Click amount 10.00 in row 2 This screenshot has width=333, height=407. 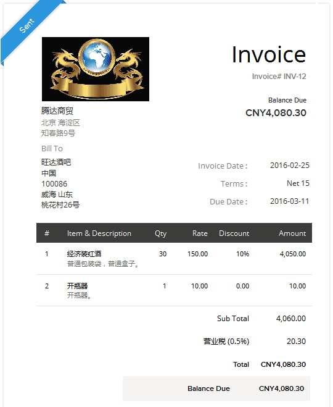pos(297,286)
